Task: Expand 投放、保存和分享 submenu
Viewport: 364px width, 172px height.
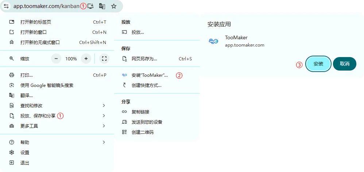Action: click(x=58, y=116)
